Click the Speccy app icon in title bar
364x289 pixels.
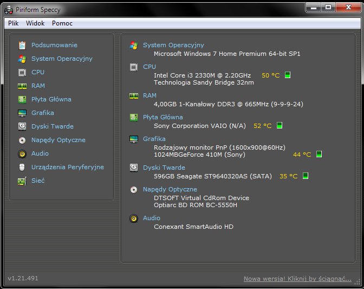[9, 10]
